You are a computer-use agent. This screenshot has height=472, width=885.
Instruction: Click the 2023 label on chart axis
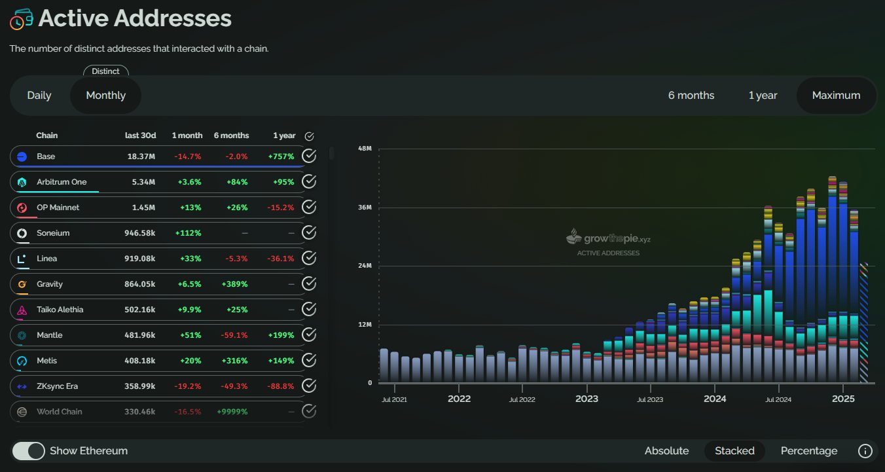click(587, 399)
